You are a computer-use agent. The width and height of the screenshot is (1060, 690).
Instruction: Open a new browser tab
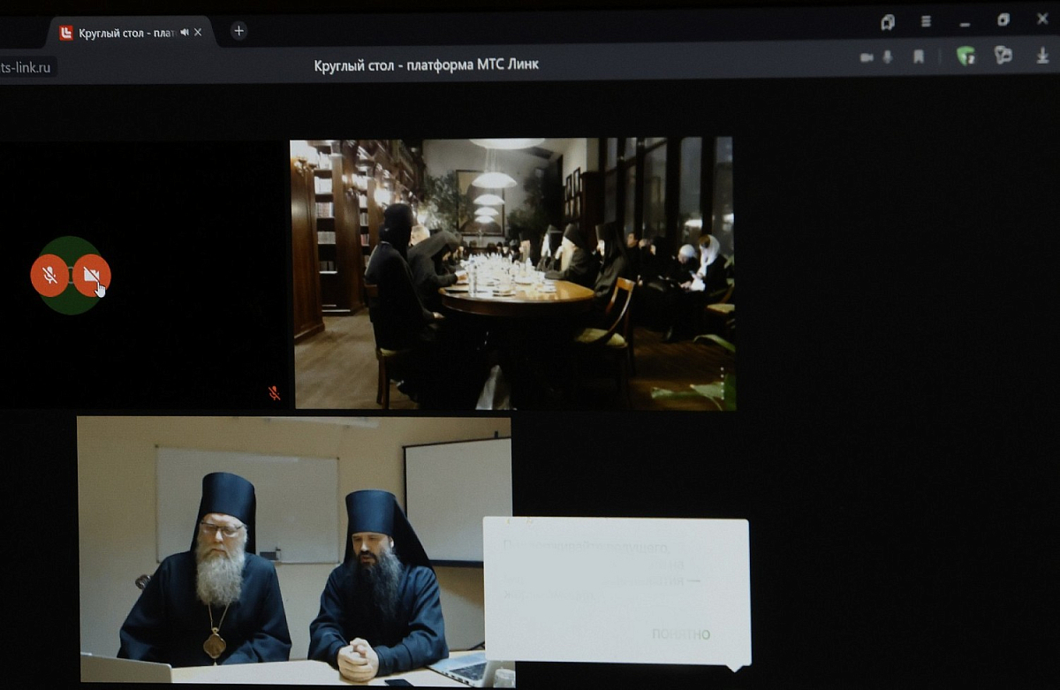tap(238, 31)
